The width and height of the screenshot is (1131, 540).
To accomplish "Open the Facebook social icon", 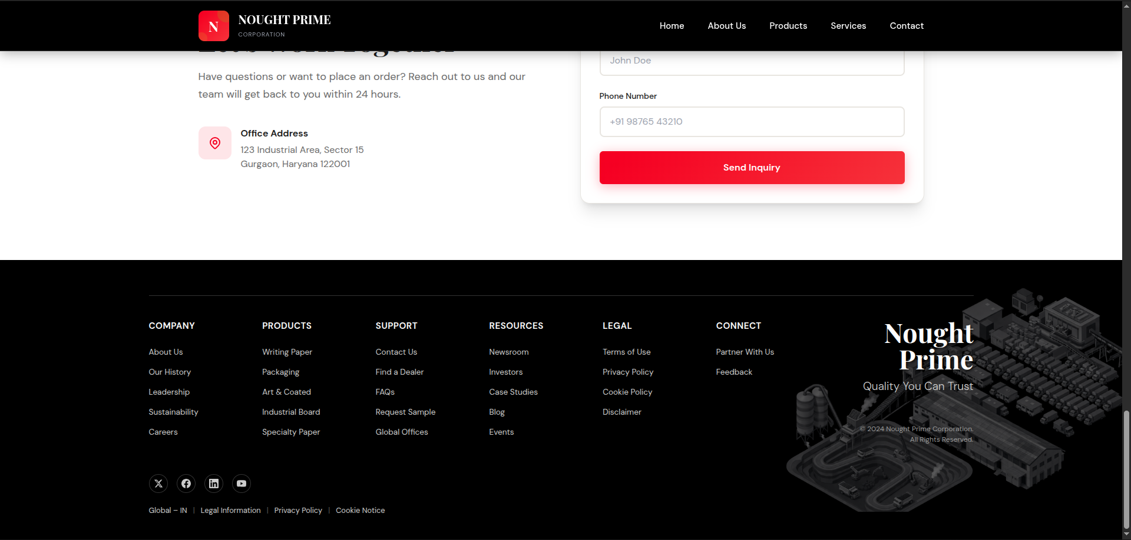I will (186, 484).
